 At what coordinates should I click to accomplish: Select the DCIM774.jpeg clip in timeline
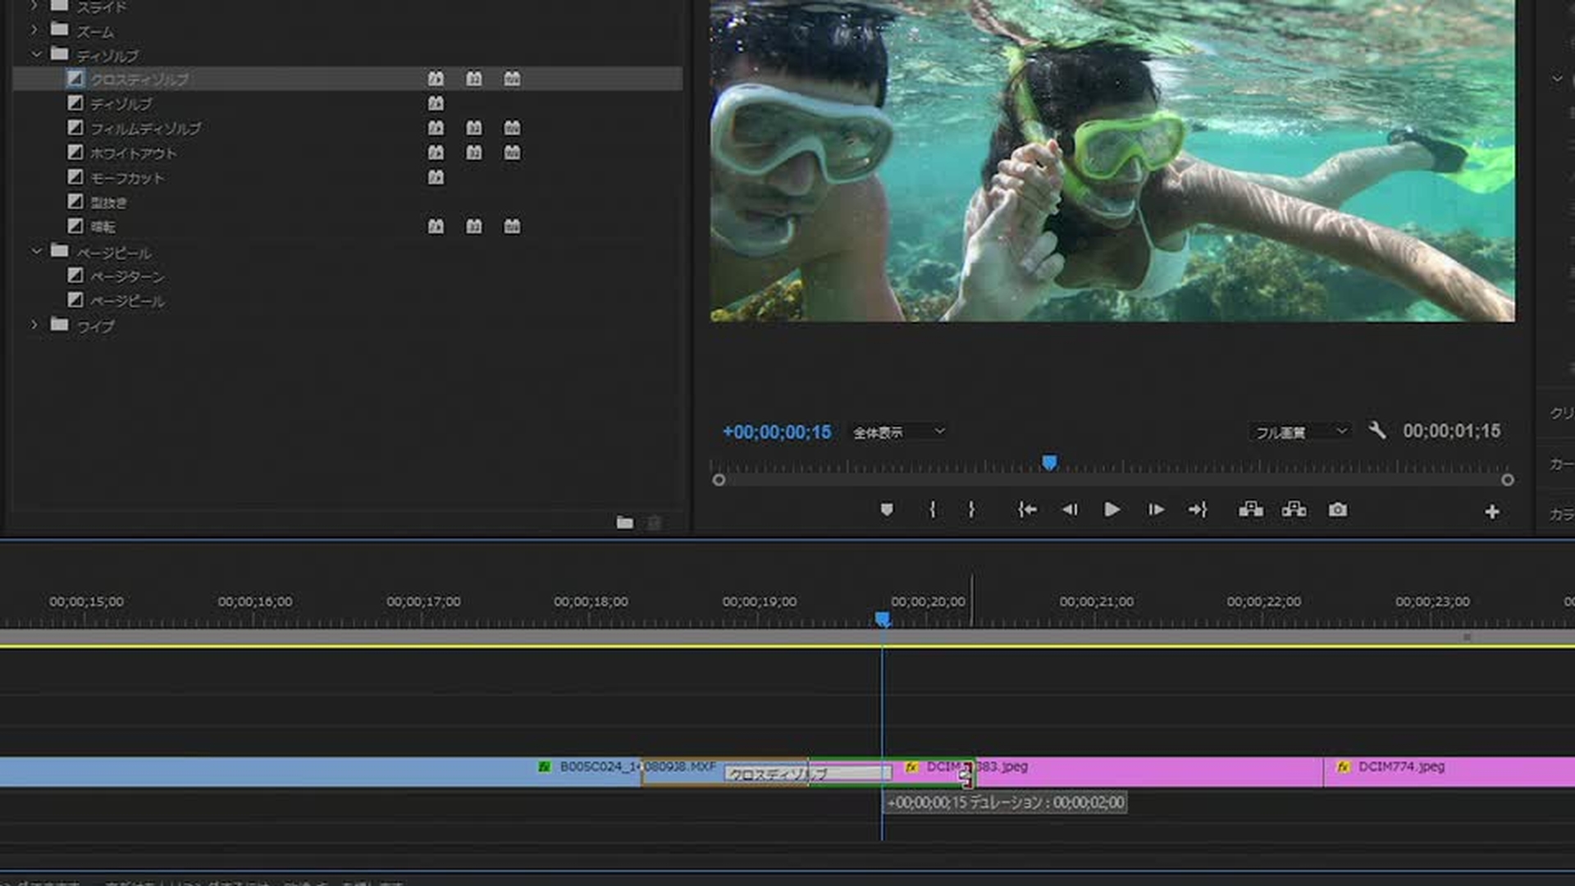(x=1444, y=772)
